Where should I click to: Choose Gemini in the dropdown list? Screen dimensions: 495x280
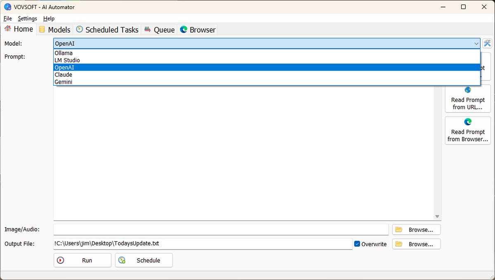click(267, 82)
